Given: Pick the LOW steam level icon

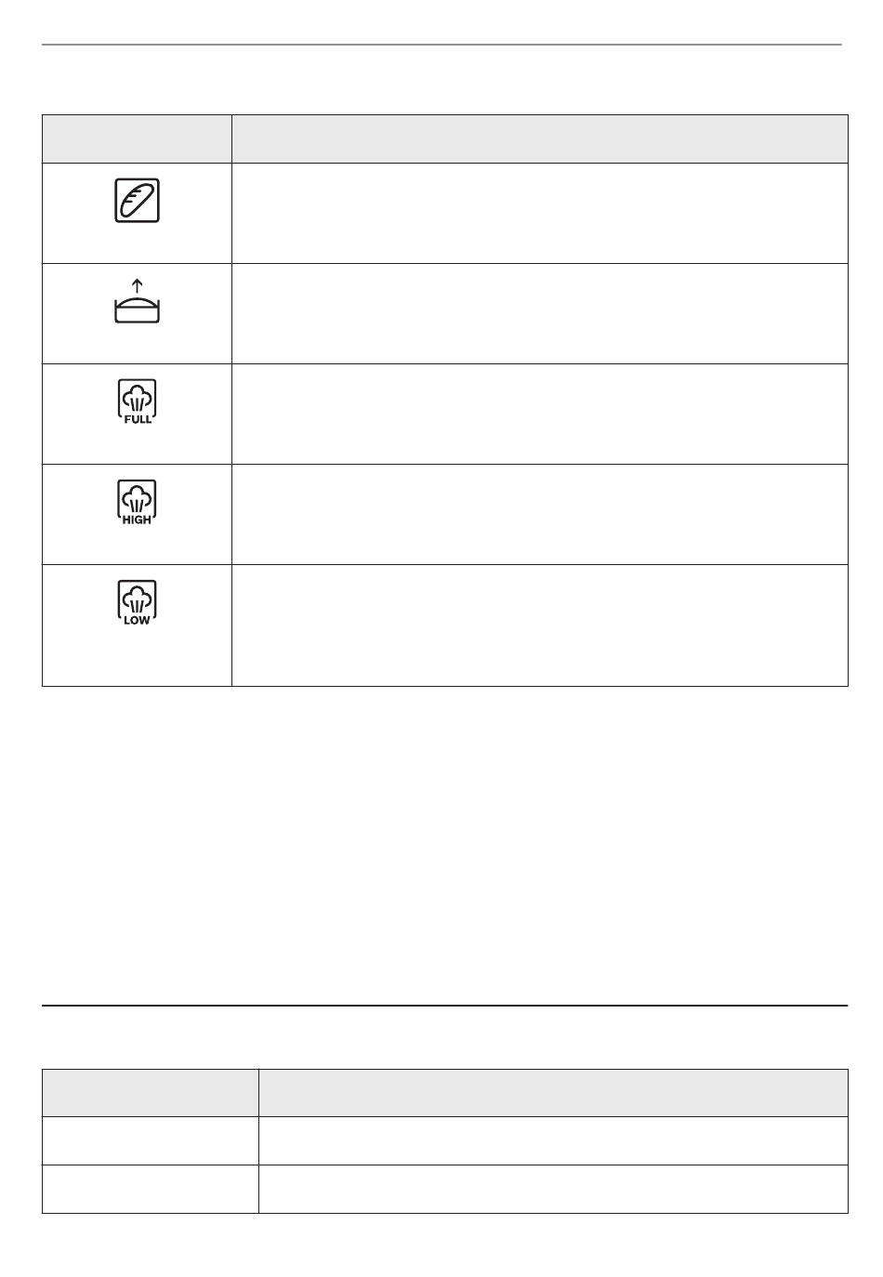Looking at the screenshot, I should [137, 602].
